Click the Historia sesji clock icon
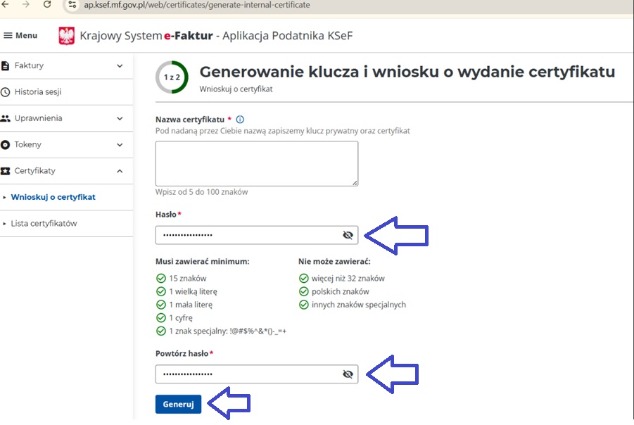 coord(6,92)
